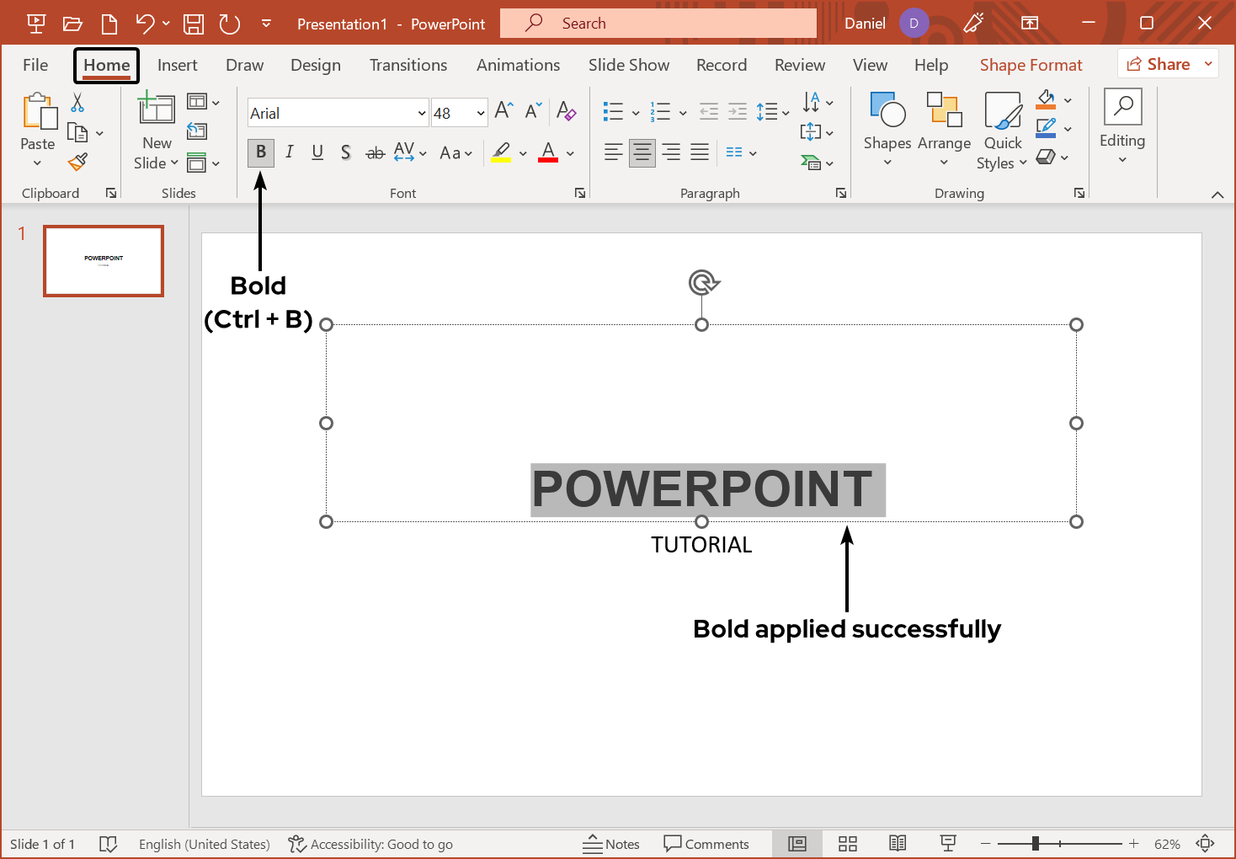The height and width of the screenshot is (859, 1236).
Task: Toggle Underline formatting
Action: (317, 152)
